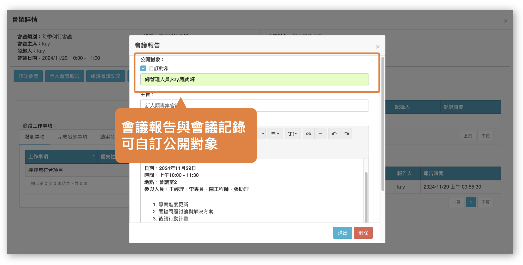
Task: Close the 會議報告 dialog with the X
Action: click(377, 47)
